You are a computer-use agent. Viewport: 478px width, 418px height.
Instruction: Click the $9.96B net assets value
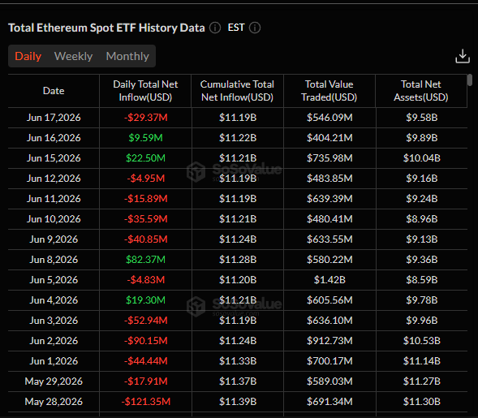(422, 321)
